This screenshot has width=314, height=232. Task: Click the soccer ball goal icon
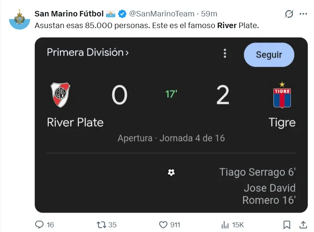tap(171, 172)
